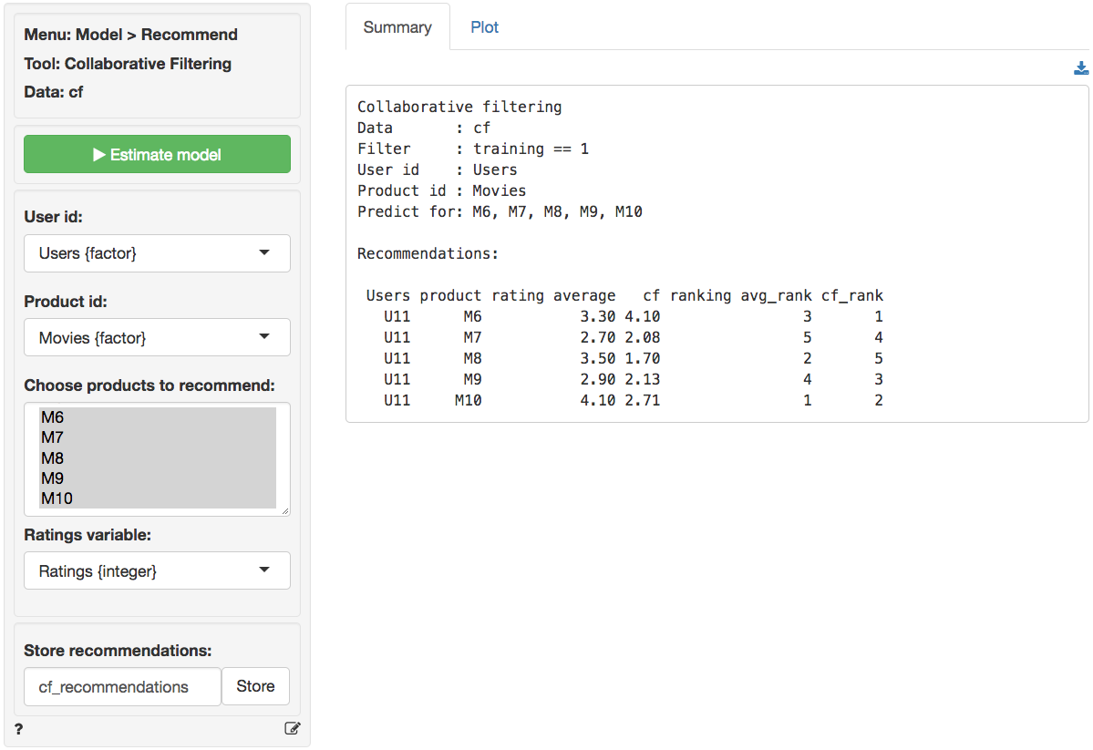Open help via the question mark icon
Viewport: 1093px width, 750px height.
19,728
